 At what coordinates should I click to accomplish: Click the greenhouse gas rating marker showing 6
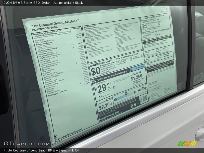tap(126, 93)
